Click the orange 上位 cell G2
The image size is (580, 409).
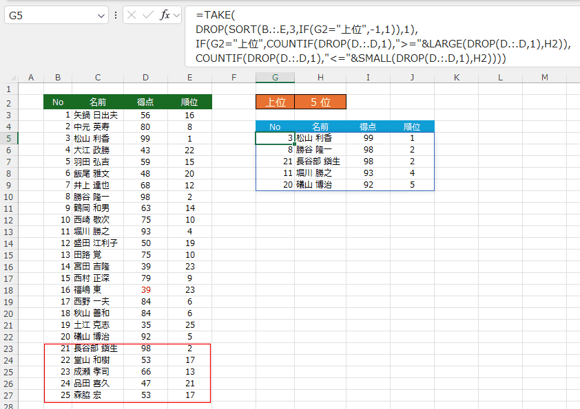coord(275,102)
